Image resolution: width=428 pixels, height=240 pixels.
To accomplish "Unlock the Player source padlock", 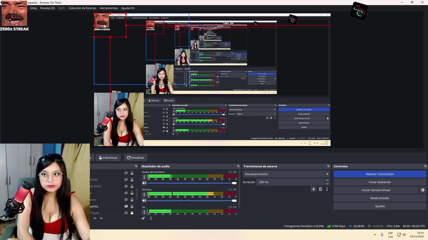I will [x=132, y=213].
